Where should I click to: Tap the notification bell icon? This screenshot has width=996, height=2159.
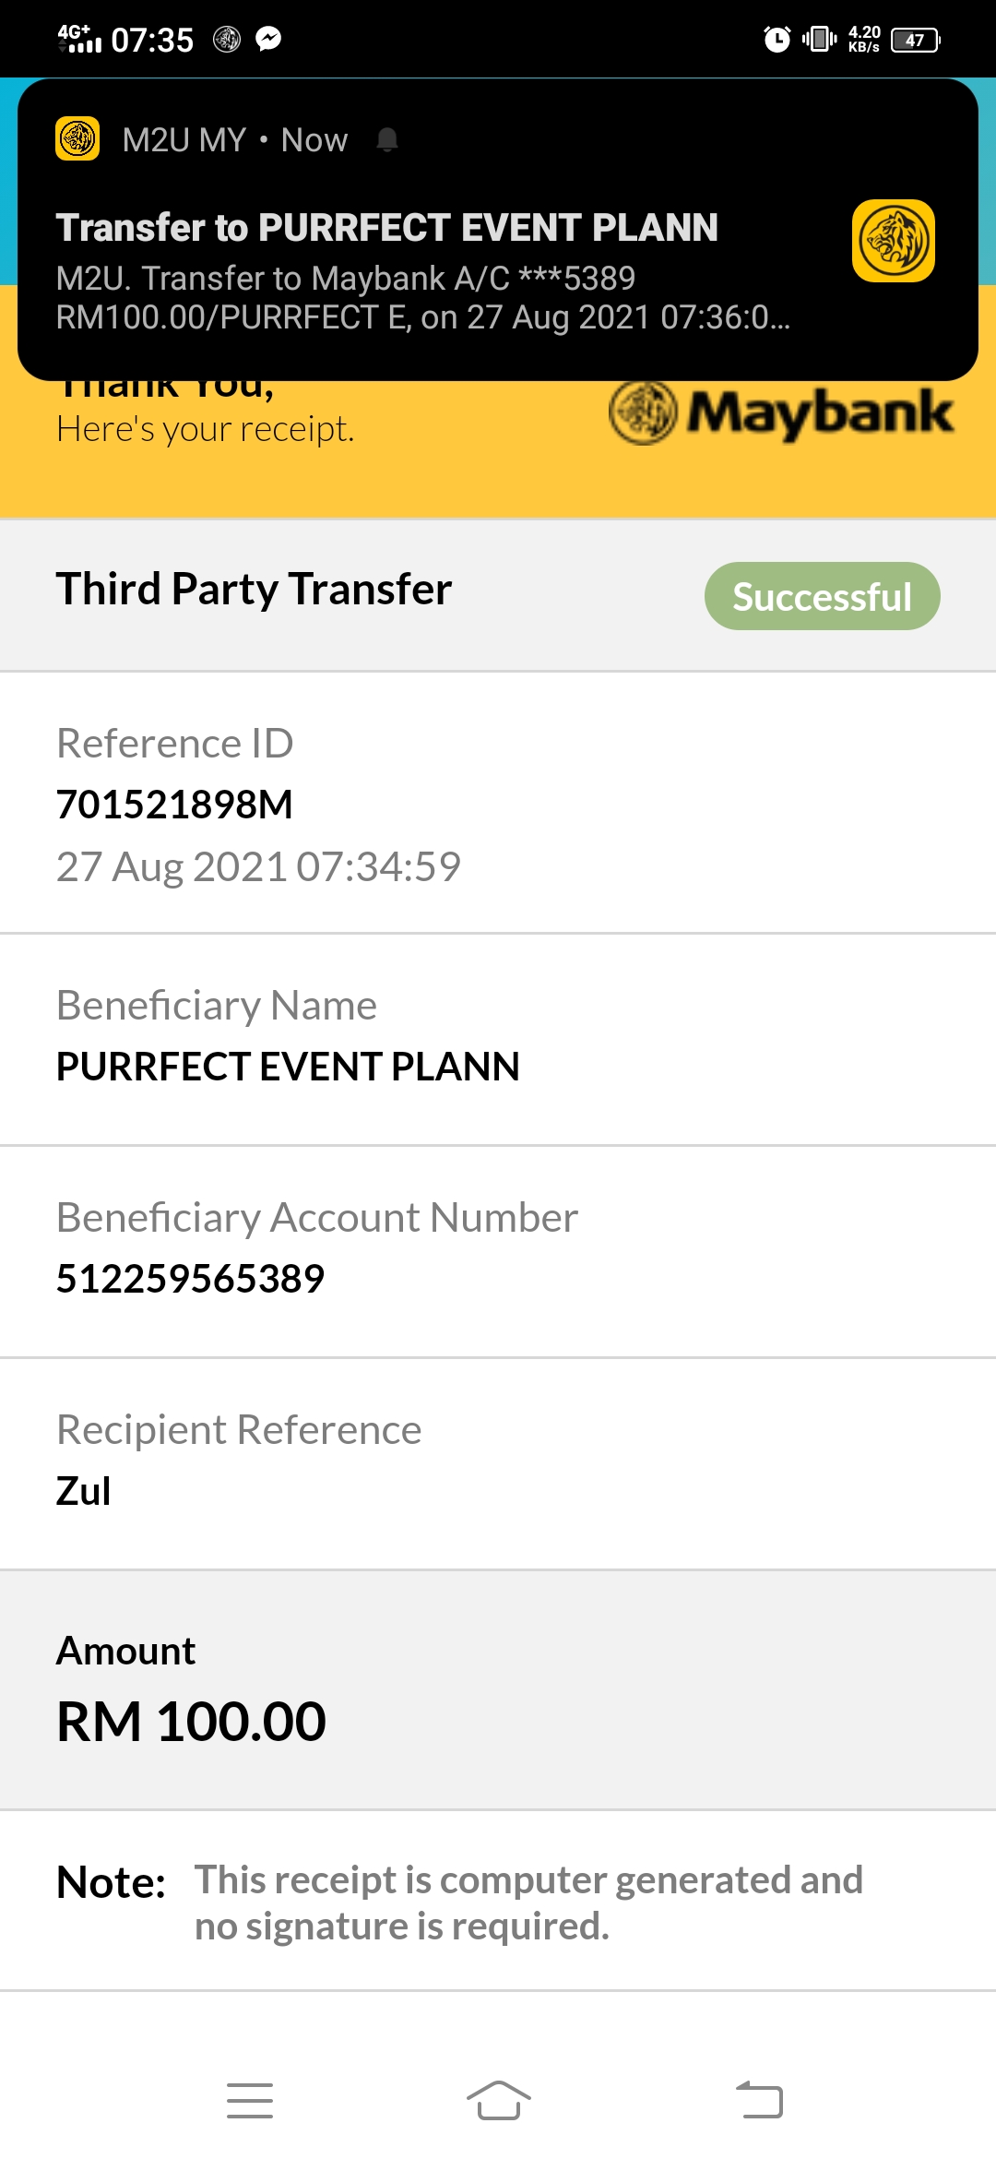[387, 140]
